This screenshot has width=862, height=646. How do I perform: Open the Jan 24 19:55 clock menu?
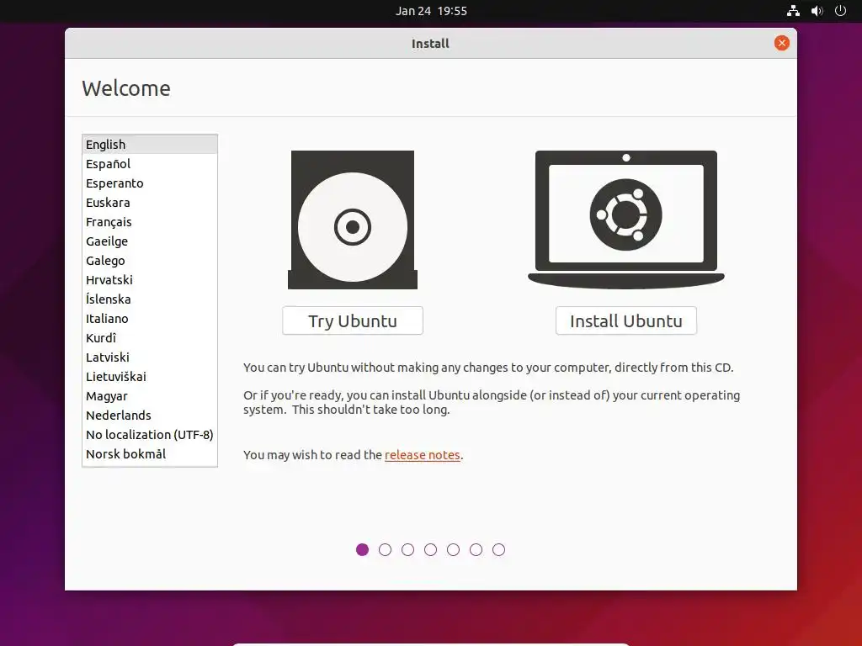(x=431, y=10)
